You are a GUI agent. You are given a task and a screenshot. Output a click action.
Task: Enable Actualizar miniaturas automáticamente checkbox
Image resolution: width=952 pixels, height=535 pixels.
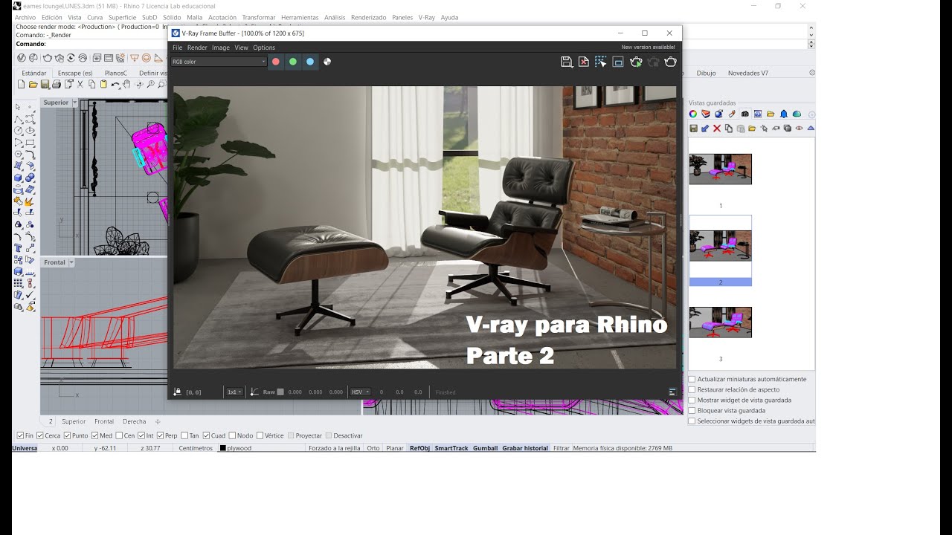coord(692,379)
